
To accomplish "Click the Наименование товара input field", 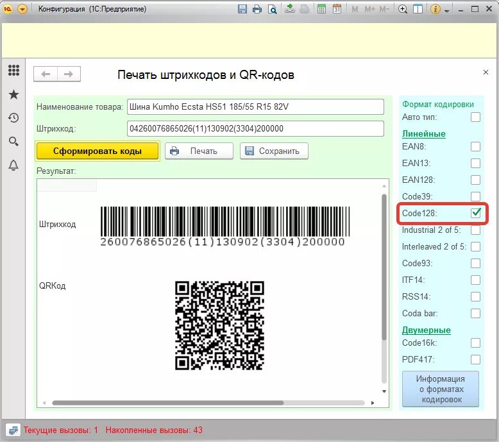I will pos(255,107).
